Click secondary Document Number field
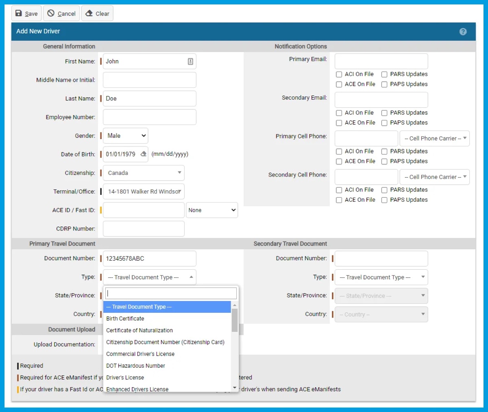The width and height of the screenshot is (488, 412). tap(381, 259)
